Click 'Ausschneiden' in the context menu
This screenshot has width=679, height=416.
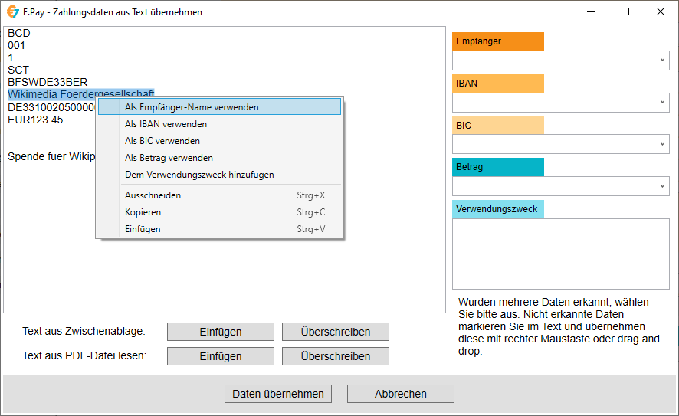coord(153,195)
